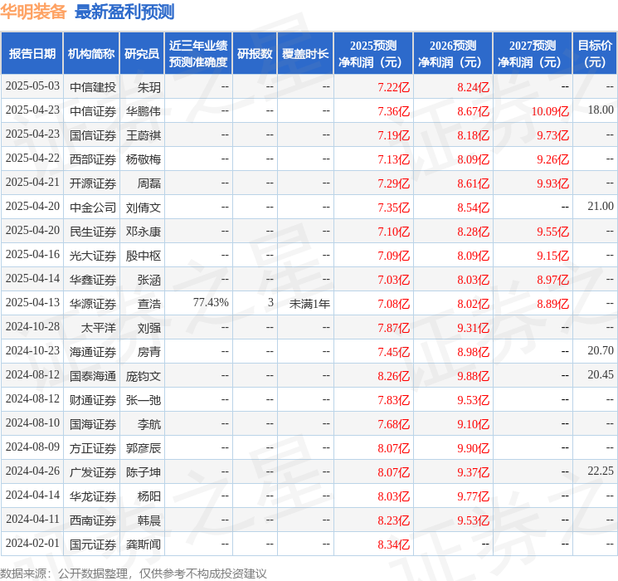This screenshot has width=618, height=581.
Task: Click analyst name 殷中枢
Action: 143,256
